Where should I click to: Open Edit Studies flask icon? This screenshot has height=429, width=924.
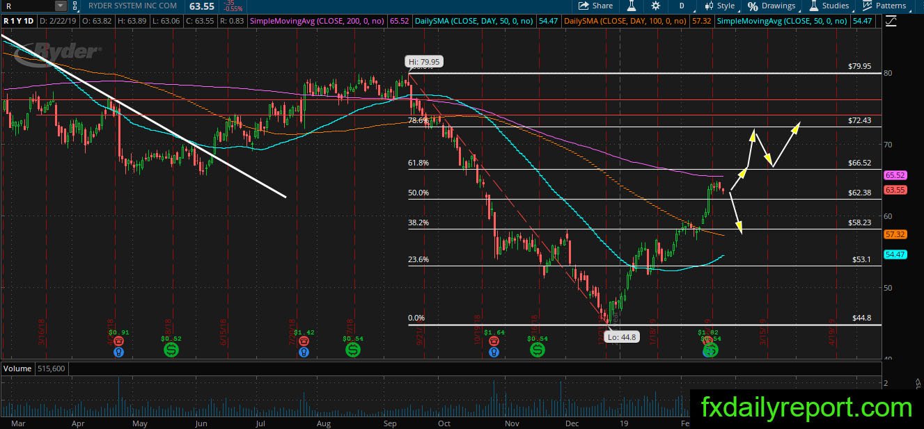tap(631, 6)
